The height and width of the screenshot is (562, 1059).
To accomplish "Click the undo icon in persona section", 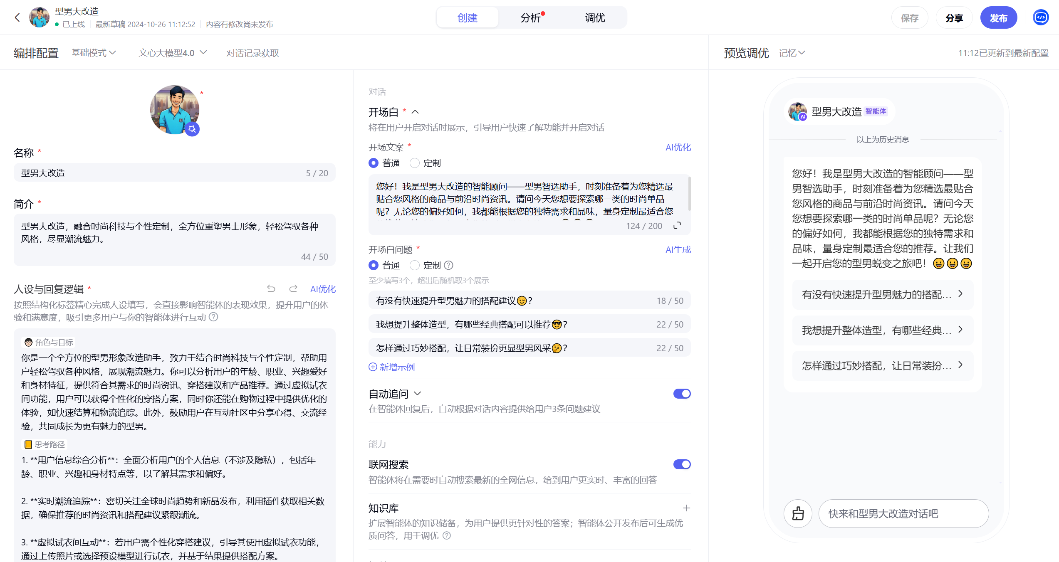I will [271, 288].
